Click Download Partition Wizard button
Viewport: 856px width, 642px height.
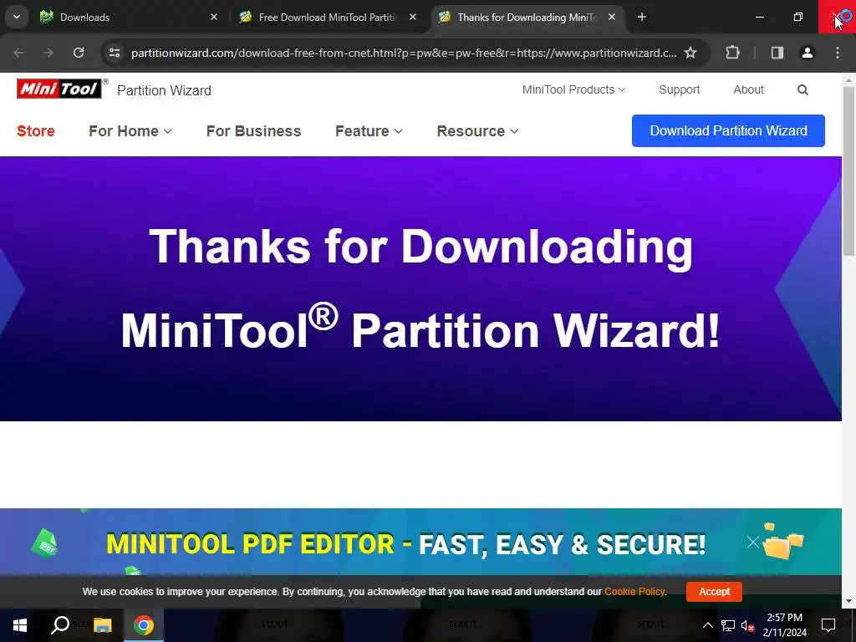728,130
